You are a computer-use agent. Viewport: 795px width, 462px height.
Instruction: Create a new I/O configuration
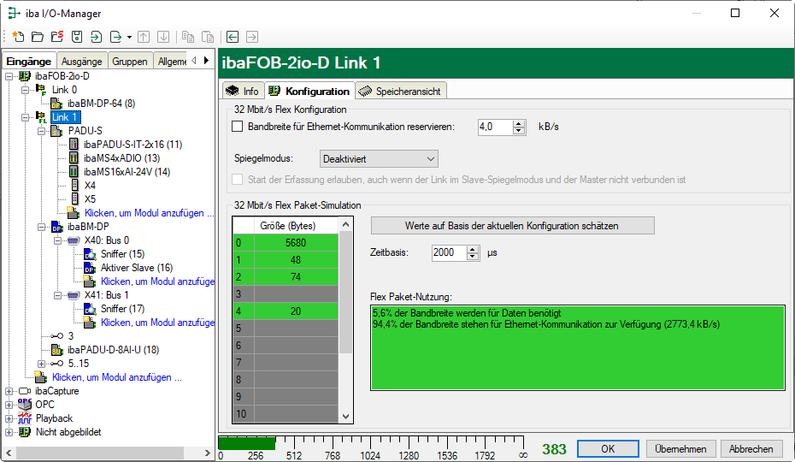pyautogui.click(x=18, y=37)
